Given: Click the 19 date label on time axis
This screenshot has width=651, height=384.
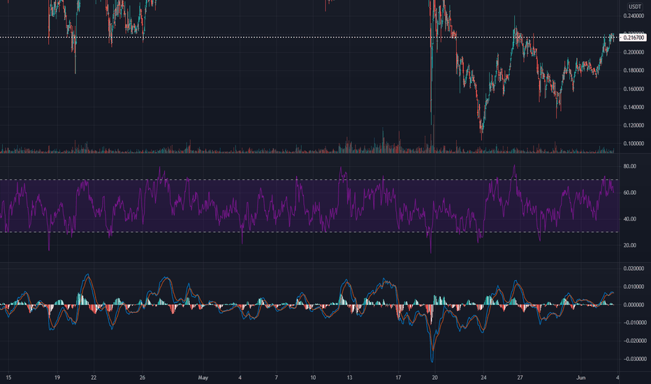Looking at the screenshot, I should 57,378.
